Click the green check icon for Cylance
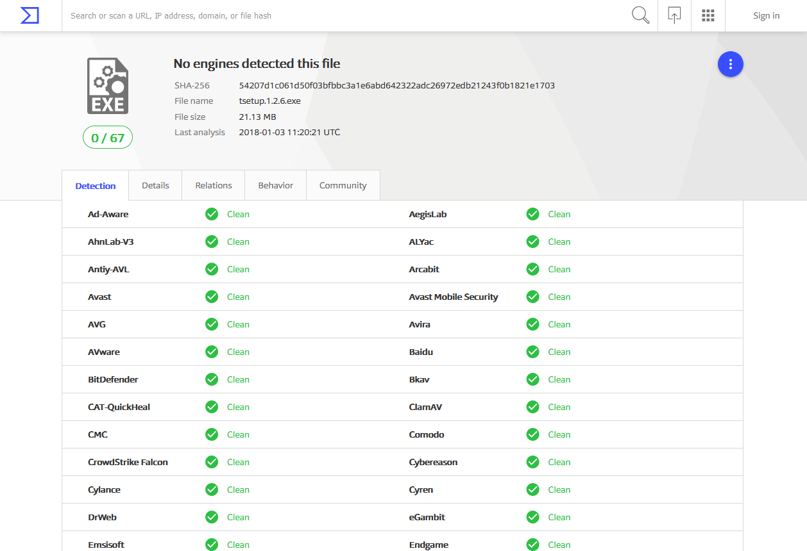The width and height of the screenshot is (807, 551). (x=212, y=489)
